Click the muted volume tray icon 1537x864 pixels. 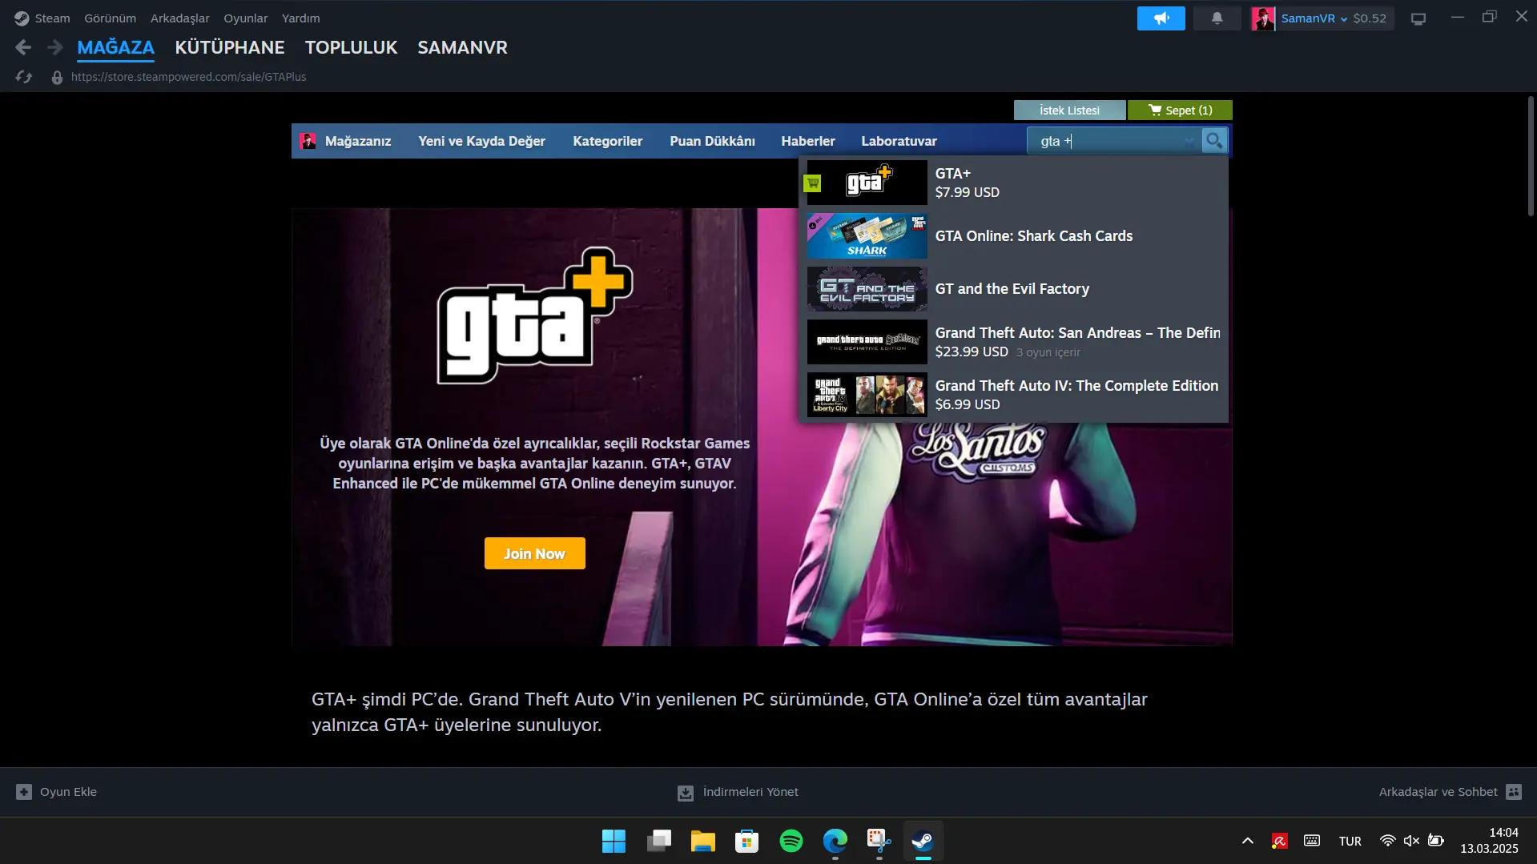1411,841
